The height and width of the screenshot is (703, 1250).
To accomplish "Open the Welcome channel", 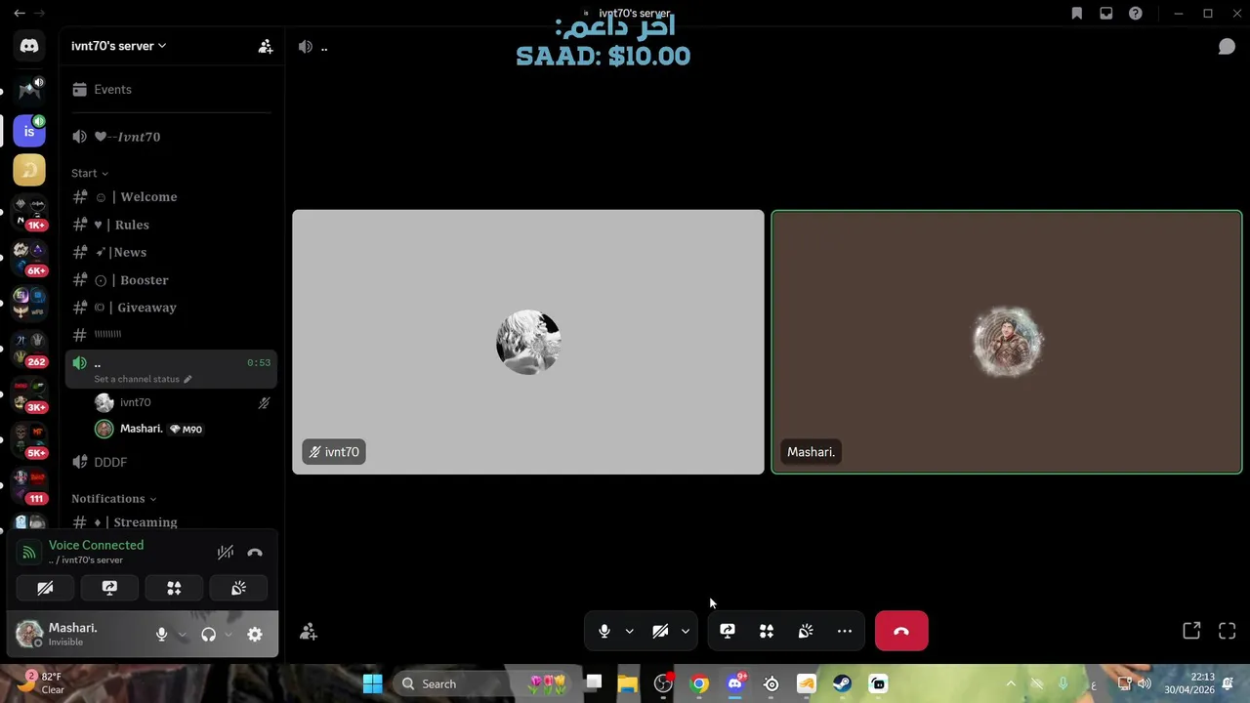I will (x=171, y=197).
